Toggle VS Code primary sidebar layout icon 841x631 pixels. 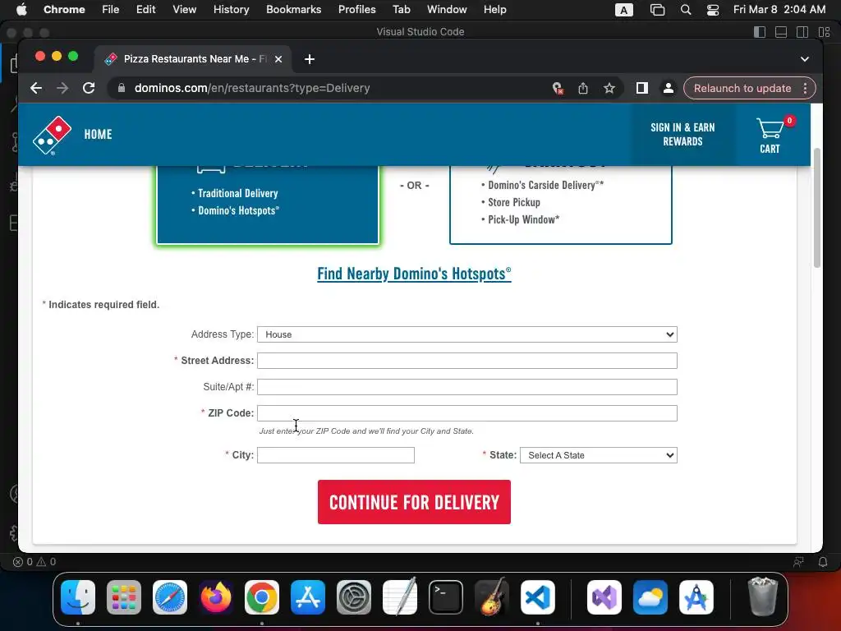[x=760, y=32]
